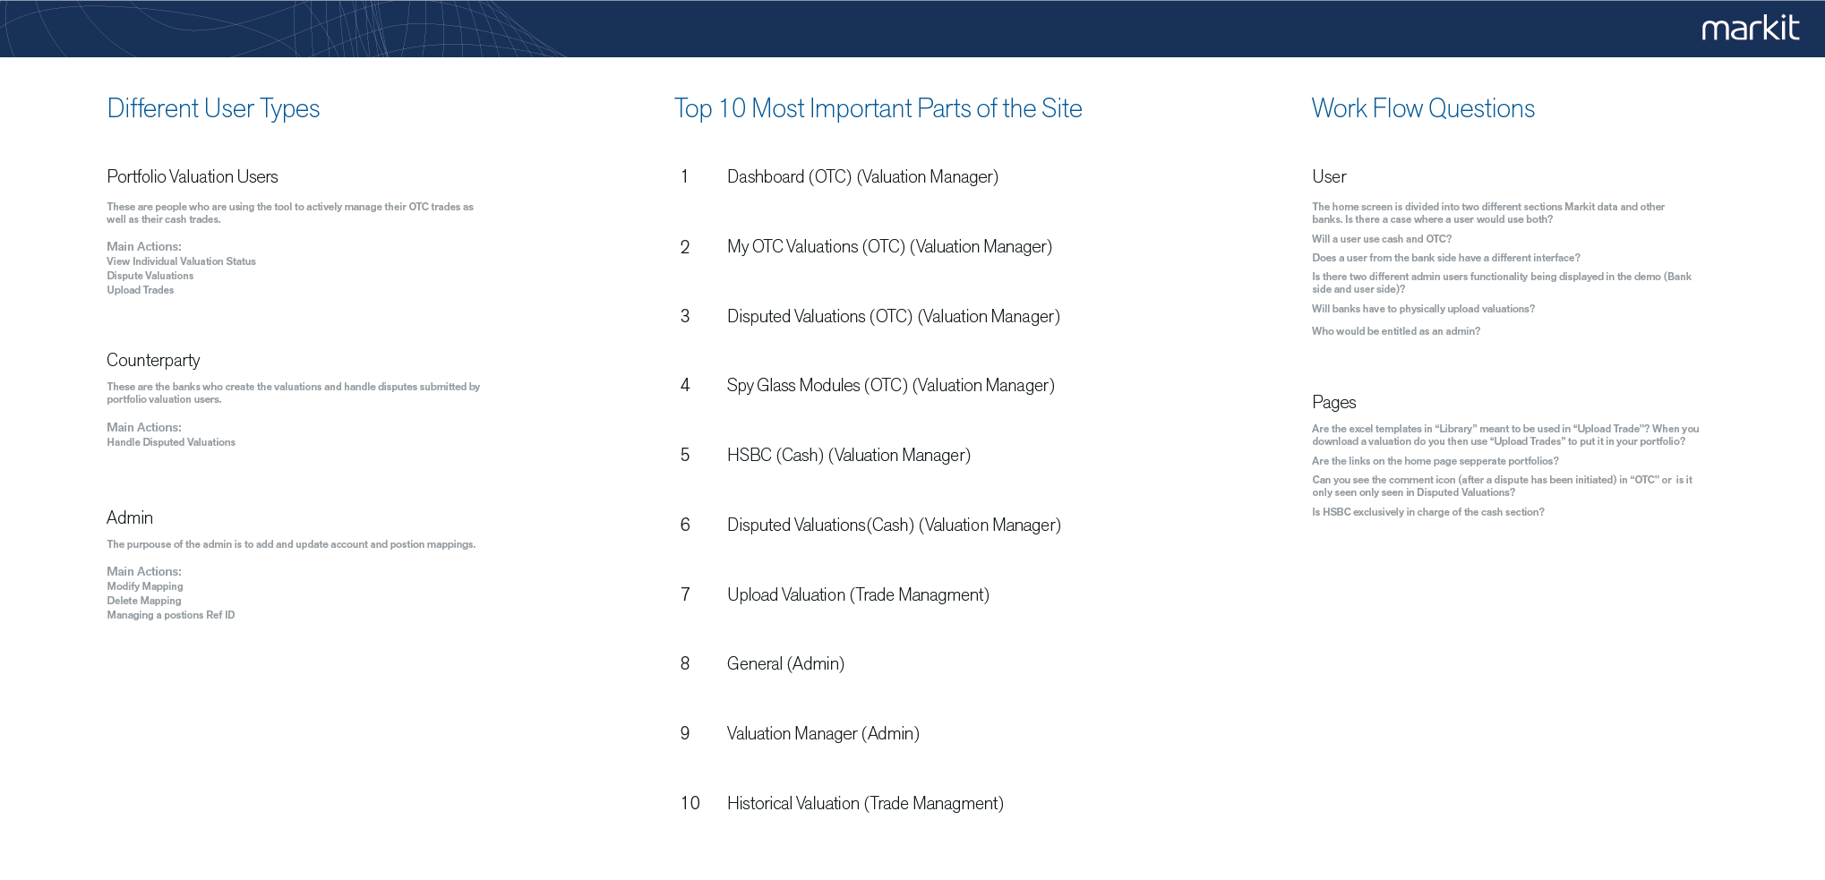Click Upload Valuation (Trade Managment) item

tap(857, 595)
